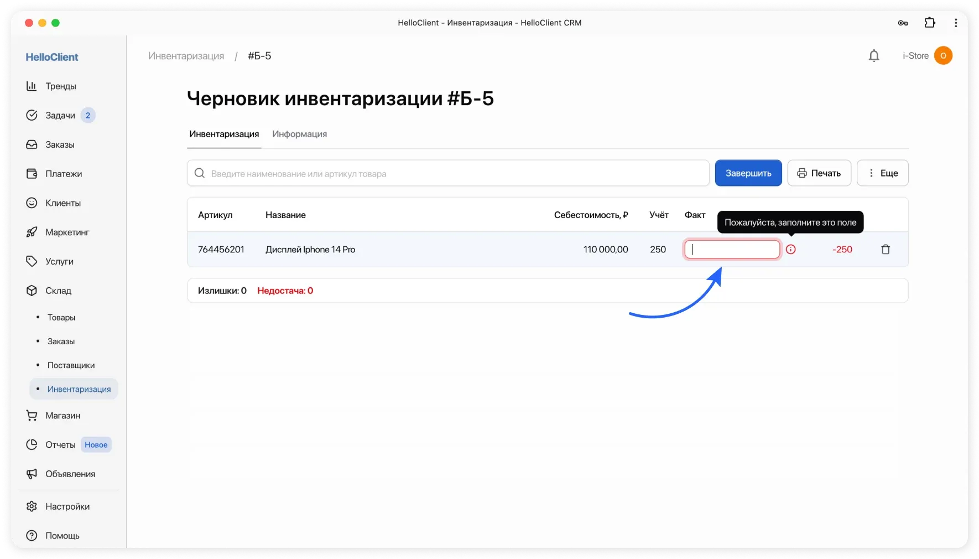Select the Услуги tag icon
This screenshot has height=559, width=979.
[59, 261]
